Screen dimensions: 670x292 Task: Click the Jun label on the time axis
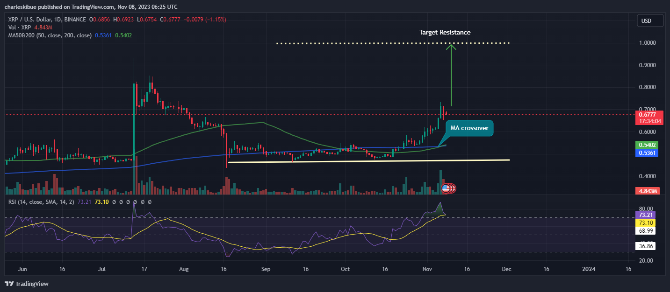click(22, 269)
